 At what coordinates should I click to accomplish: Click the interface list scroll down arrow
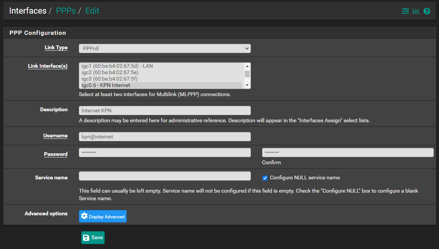[247, 85]
